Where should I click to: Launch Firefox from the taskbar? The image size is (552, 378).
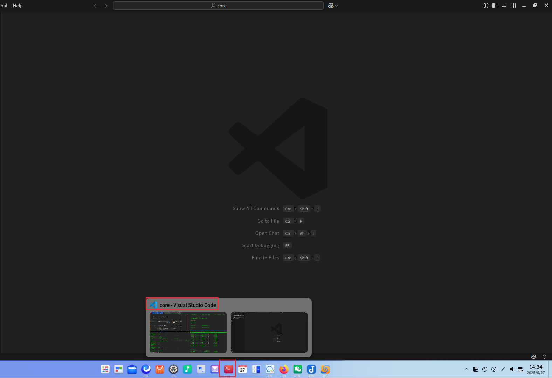284,369
